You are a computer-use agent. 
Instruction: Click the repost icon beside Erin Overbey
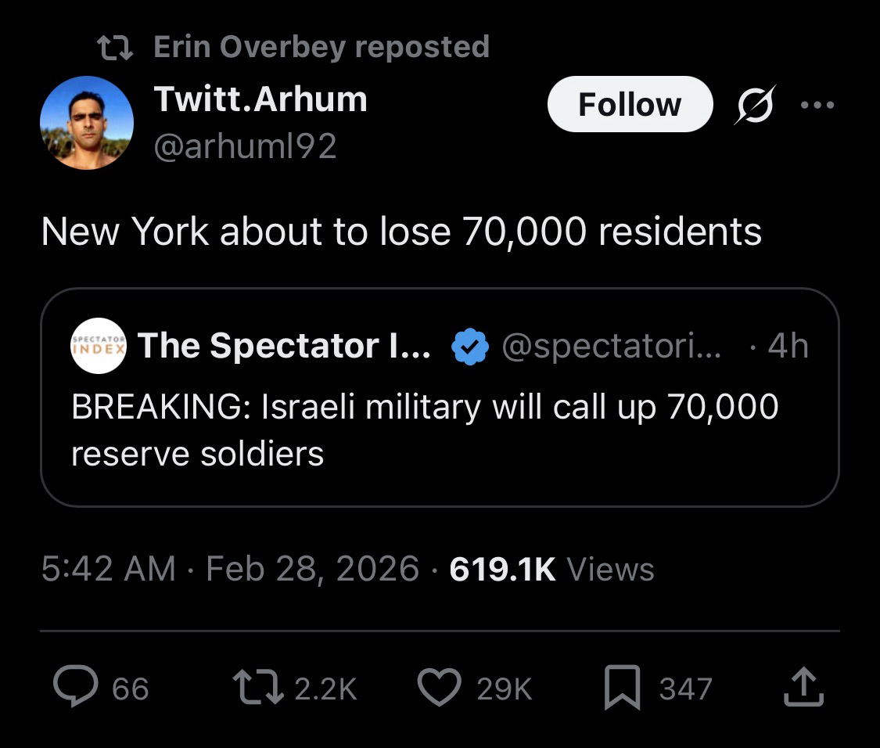tap(116, 48)
